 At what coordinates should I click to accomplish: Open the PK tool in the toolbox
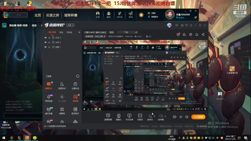(49, 122)
